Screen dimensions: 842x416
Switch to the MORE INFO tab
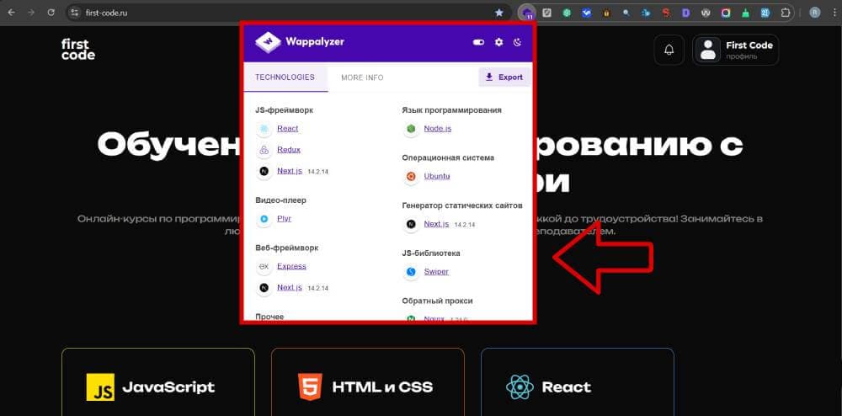362,77
